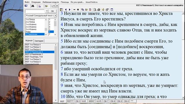Select the Ctrl-7 module tab

106,101
